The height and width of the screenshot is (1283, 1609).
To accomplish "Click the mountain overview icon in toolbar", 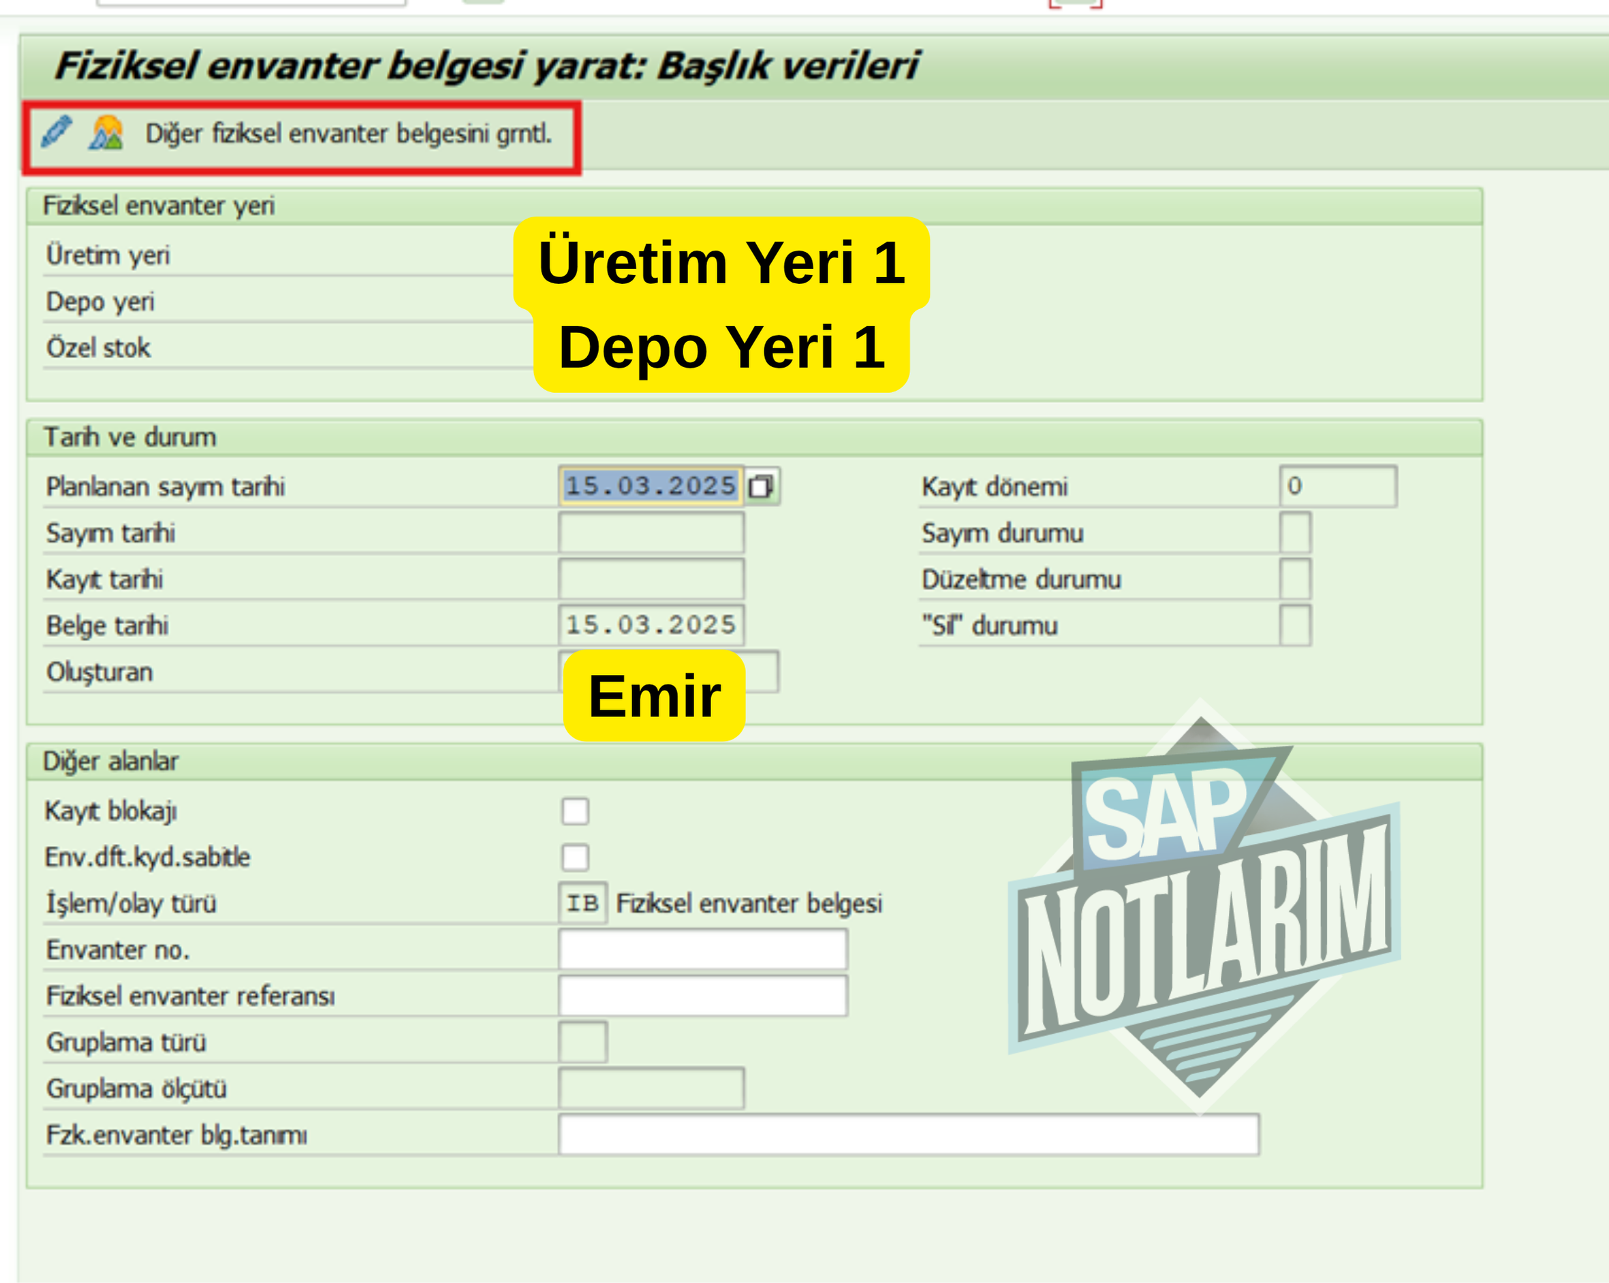I will click(x=107, y=133).
